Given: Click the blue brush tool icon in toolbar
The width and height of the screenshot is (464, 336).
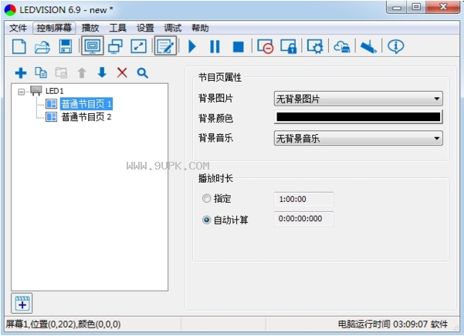Looking at the screenshot, I should (368, 47).
